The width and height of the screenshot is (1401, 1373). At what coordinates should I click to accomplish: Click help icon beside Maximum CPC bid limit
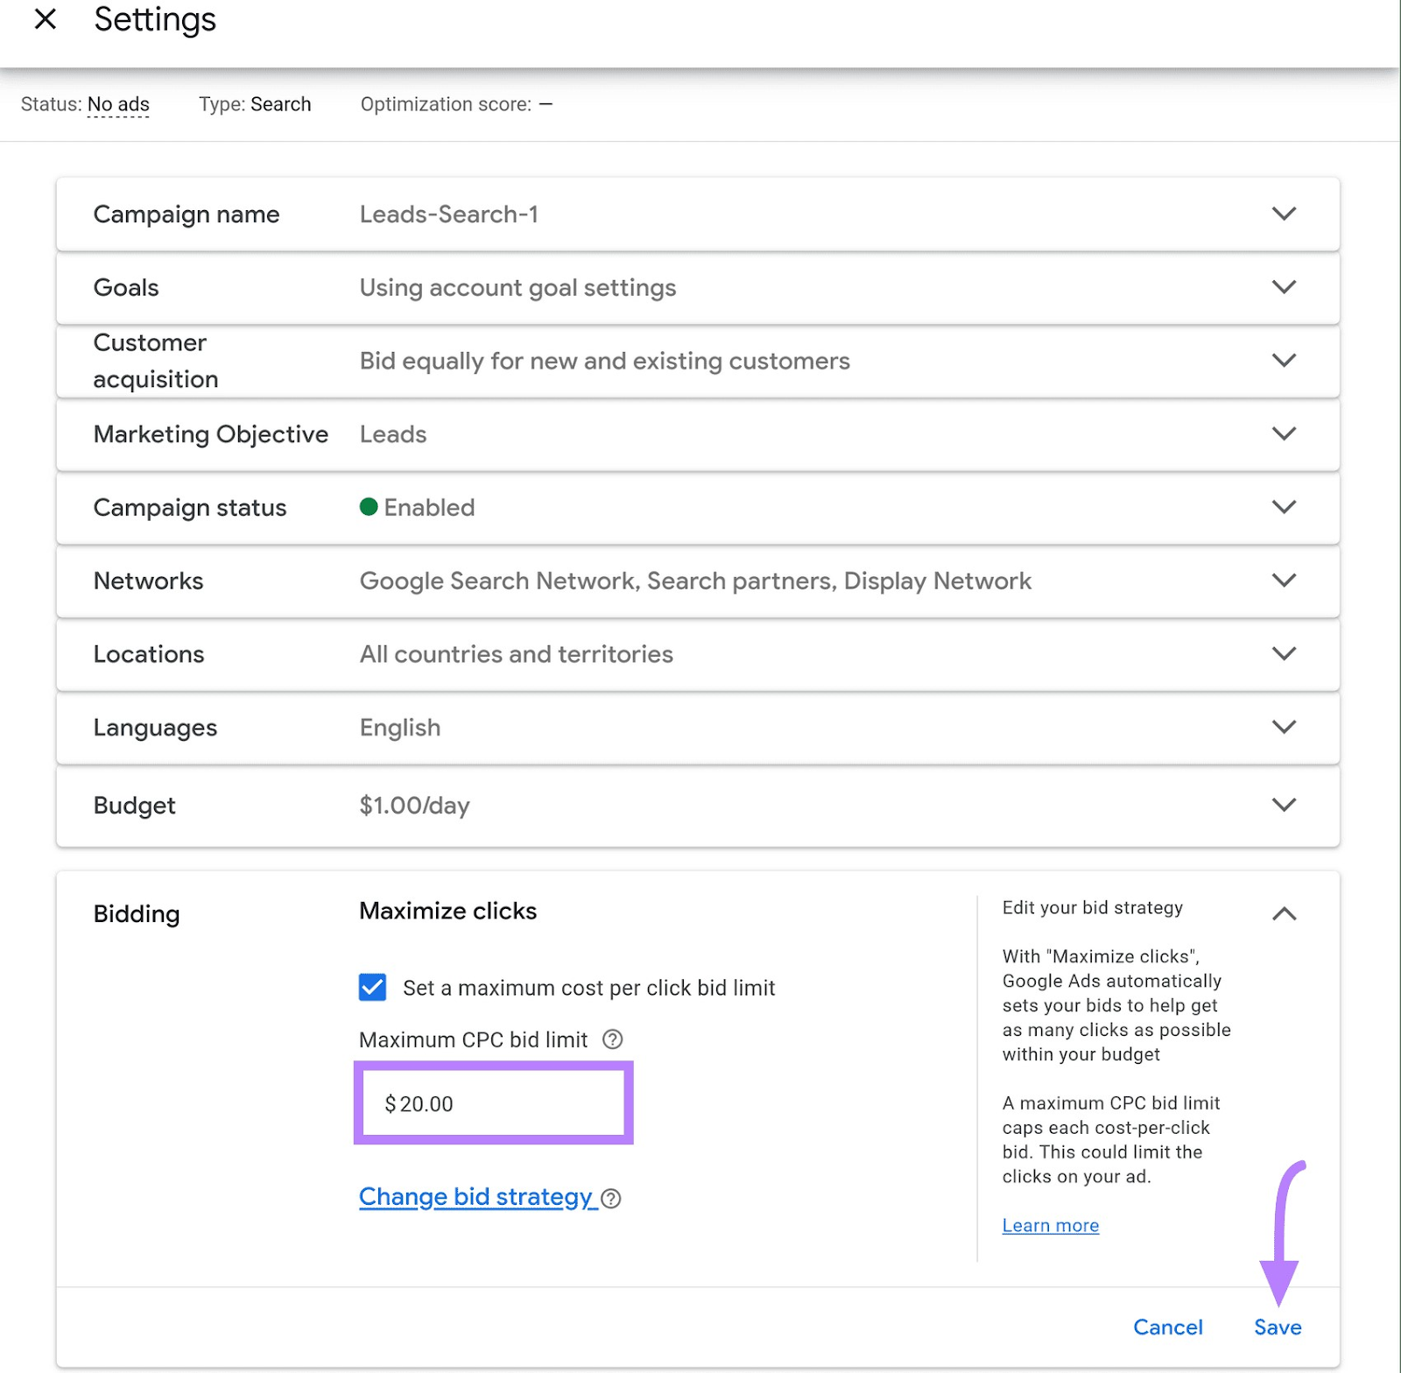(612, 1039)
